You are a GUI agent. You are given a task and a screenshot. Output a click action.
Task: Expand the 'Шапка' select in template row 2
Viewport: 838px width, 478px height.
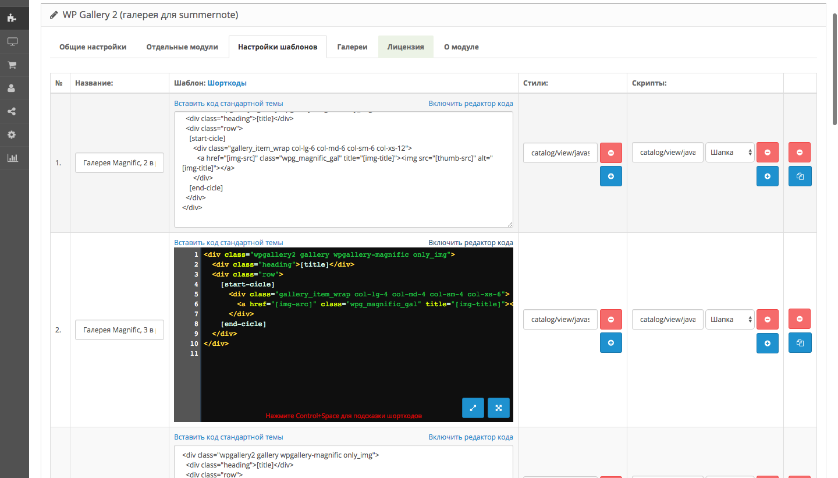[729, 319]
